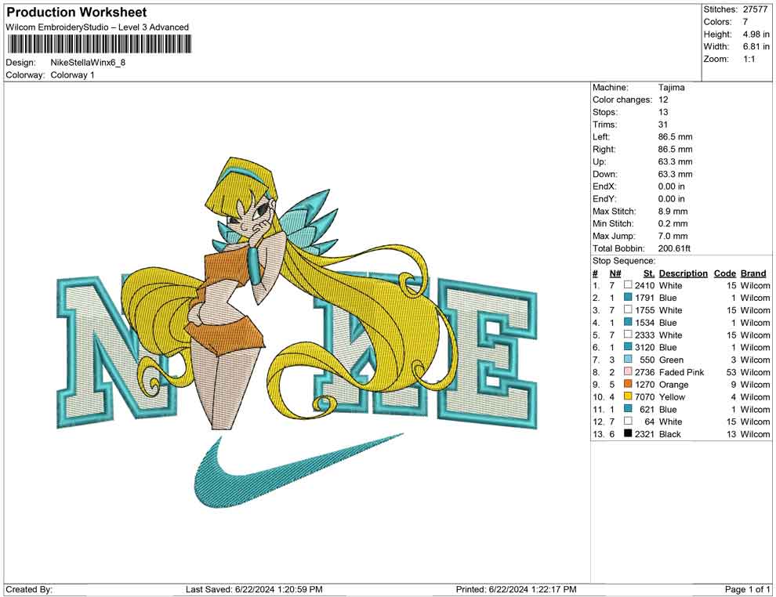776x597 pixels.
Task: Click the orange swatch in stop sequence
Action: point(628,385)
